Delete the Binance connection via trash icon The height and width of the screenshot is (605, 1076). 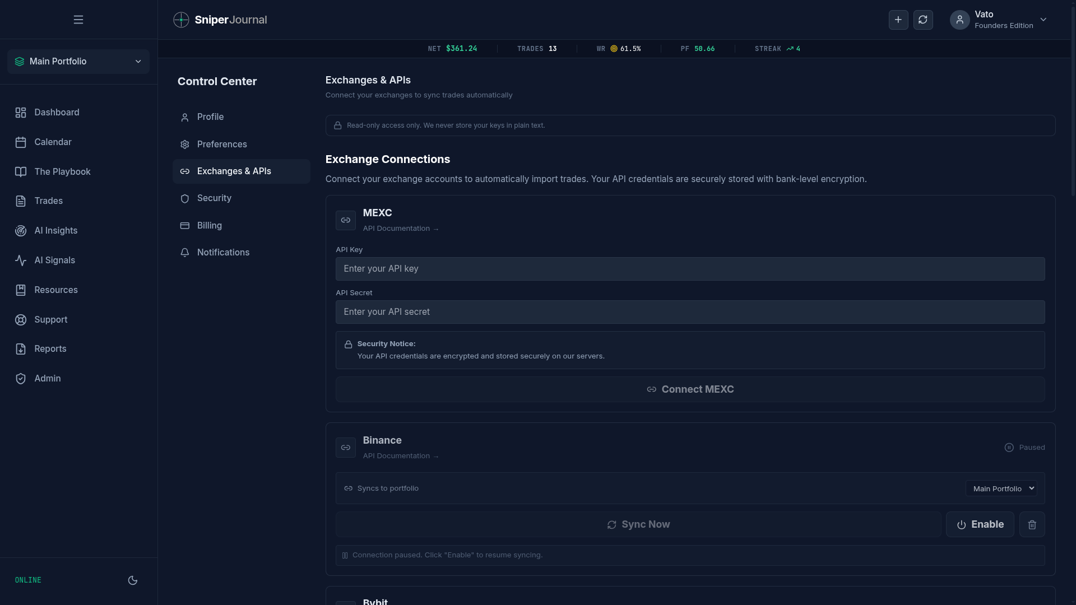(1032, 525)
